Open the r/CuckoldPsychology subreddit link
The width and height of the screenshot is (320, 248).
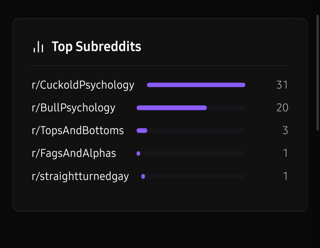coord(83,85)
